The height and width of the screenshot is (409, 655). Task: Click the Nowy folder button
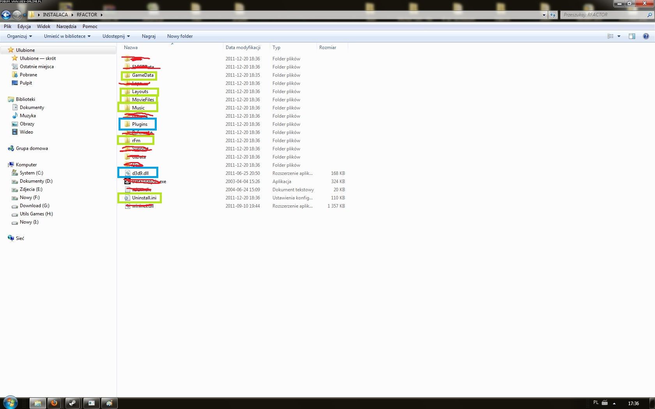180,36
